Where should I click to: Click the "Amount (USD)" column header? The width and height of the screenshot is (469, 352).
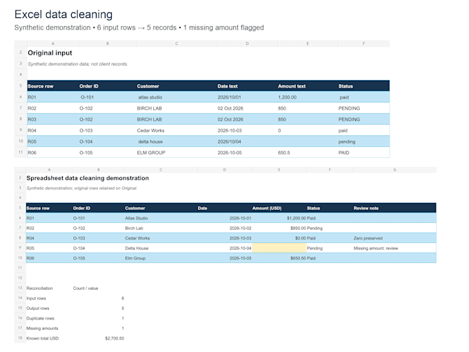click(x=267, y=208)
